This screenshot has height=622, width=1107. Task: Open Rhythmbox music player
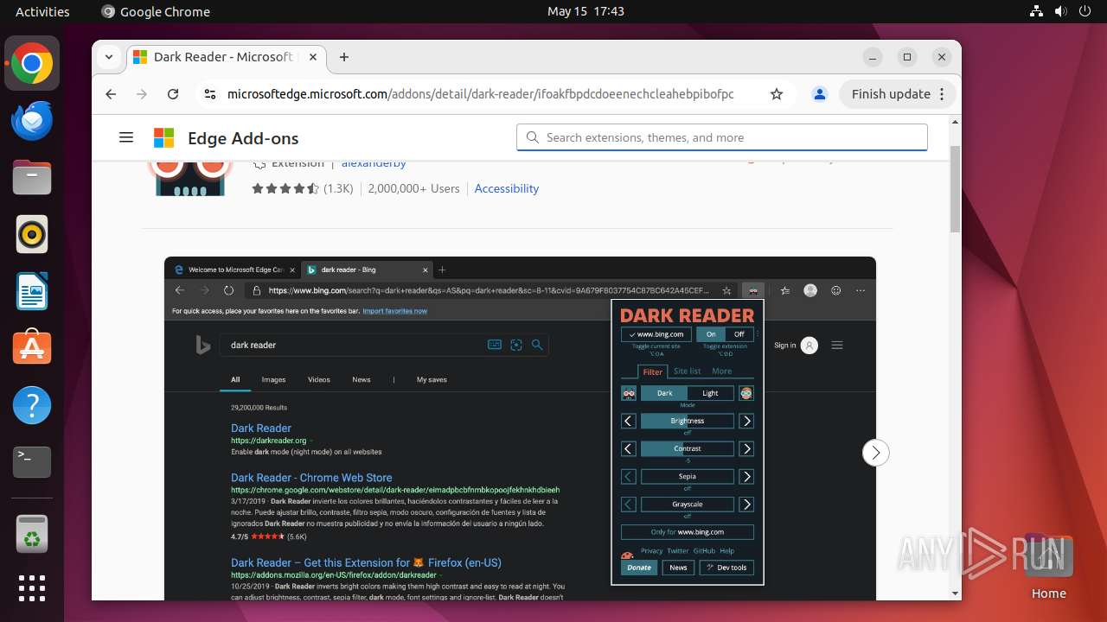coord(32,235)
